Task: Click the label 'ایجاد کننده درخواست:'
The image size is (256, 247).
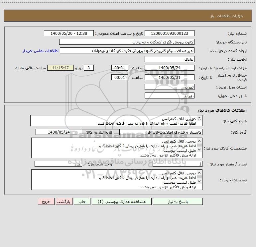Action: [x=228, y=51]
